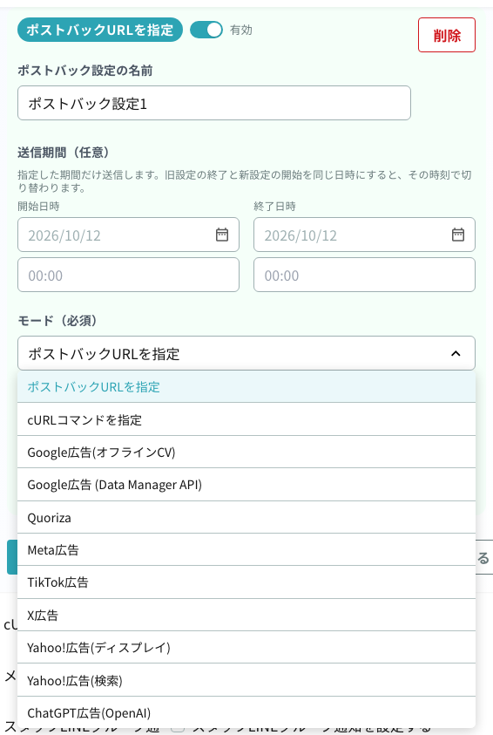
Task: Pick Meta広告 from mode list
Action: pyautogui.click(x=246, y=550)
